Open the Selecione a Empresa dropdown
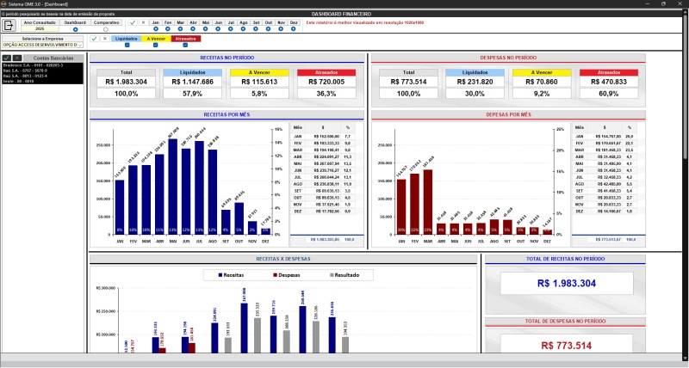689x368 pixels. coord(79,45)
